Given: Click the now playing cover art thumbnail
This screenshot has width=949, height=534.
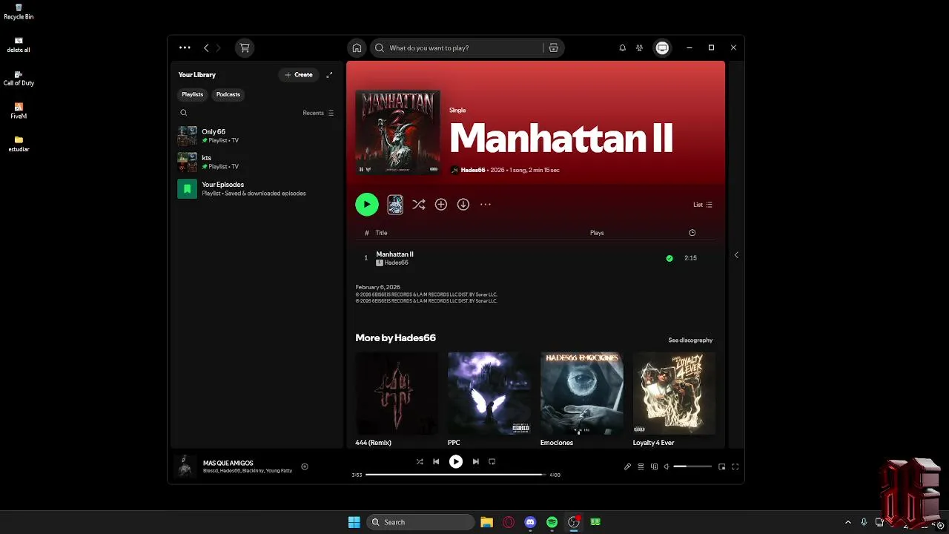Looking at the screenshot, I should pyautogui.click(x=185, y=467).
